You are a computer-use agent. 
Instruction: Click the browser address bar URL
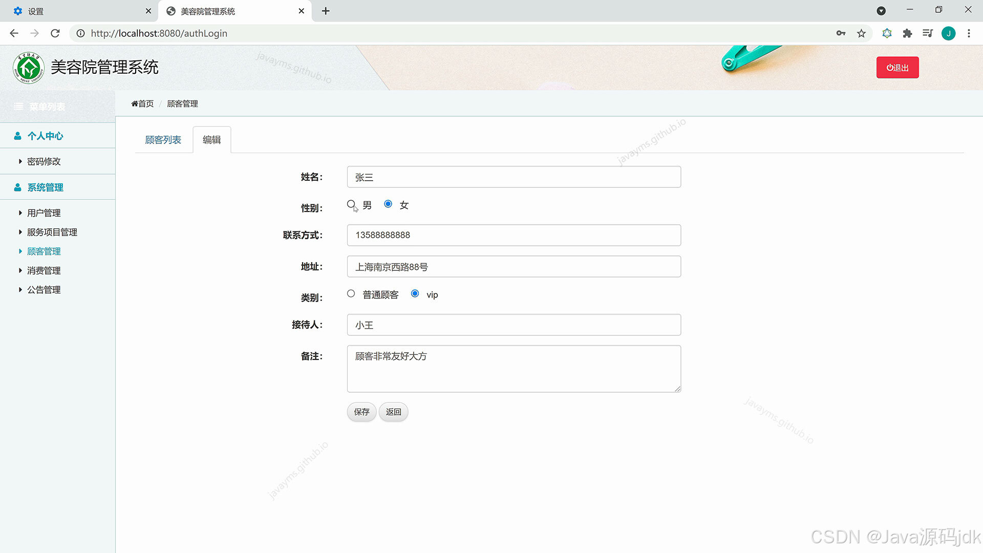click(x=159, y=33)
